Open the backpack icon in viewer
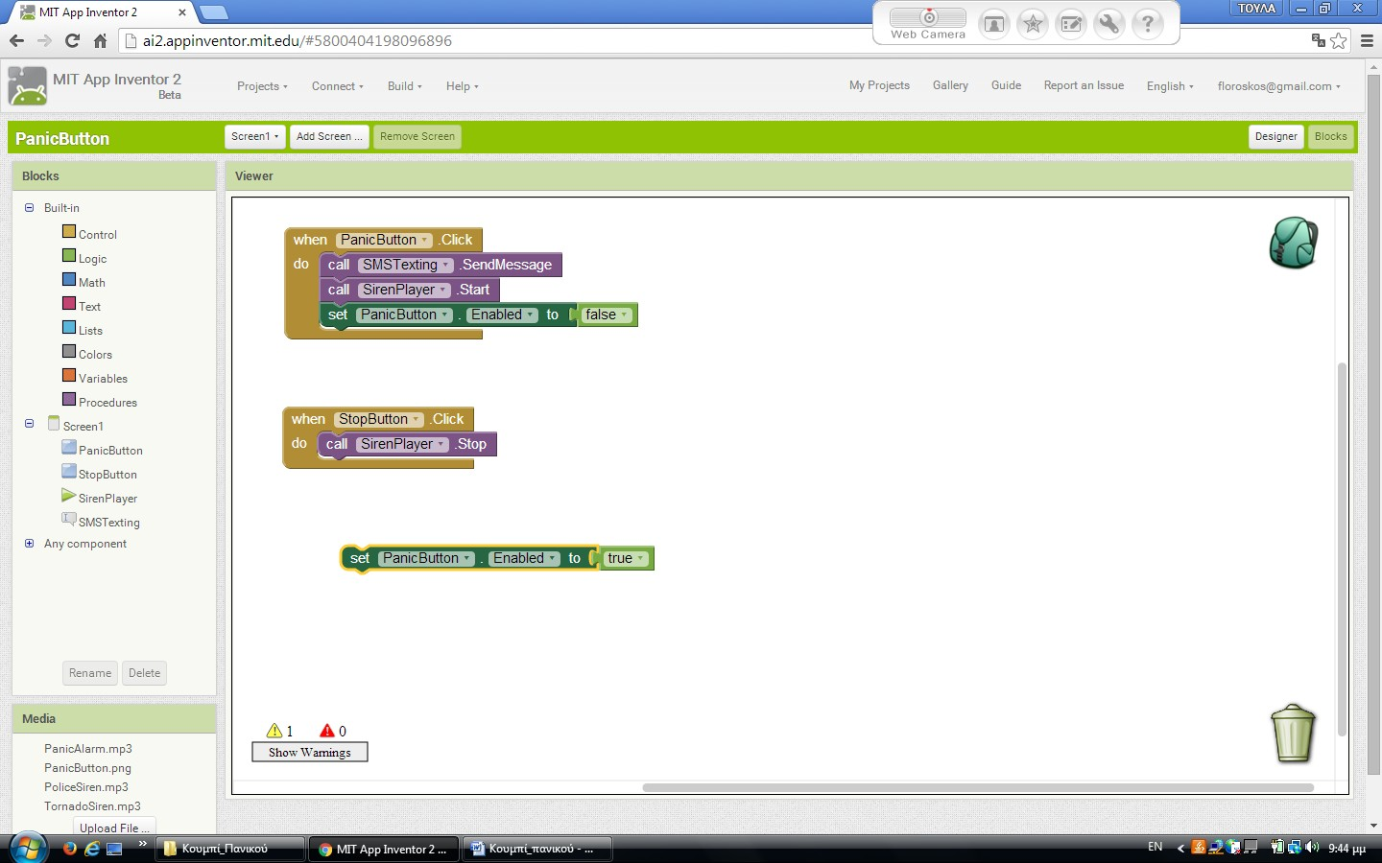This screenshot has width=1382, height=863. click(x=1293, y=242)
